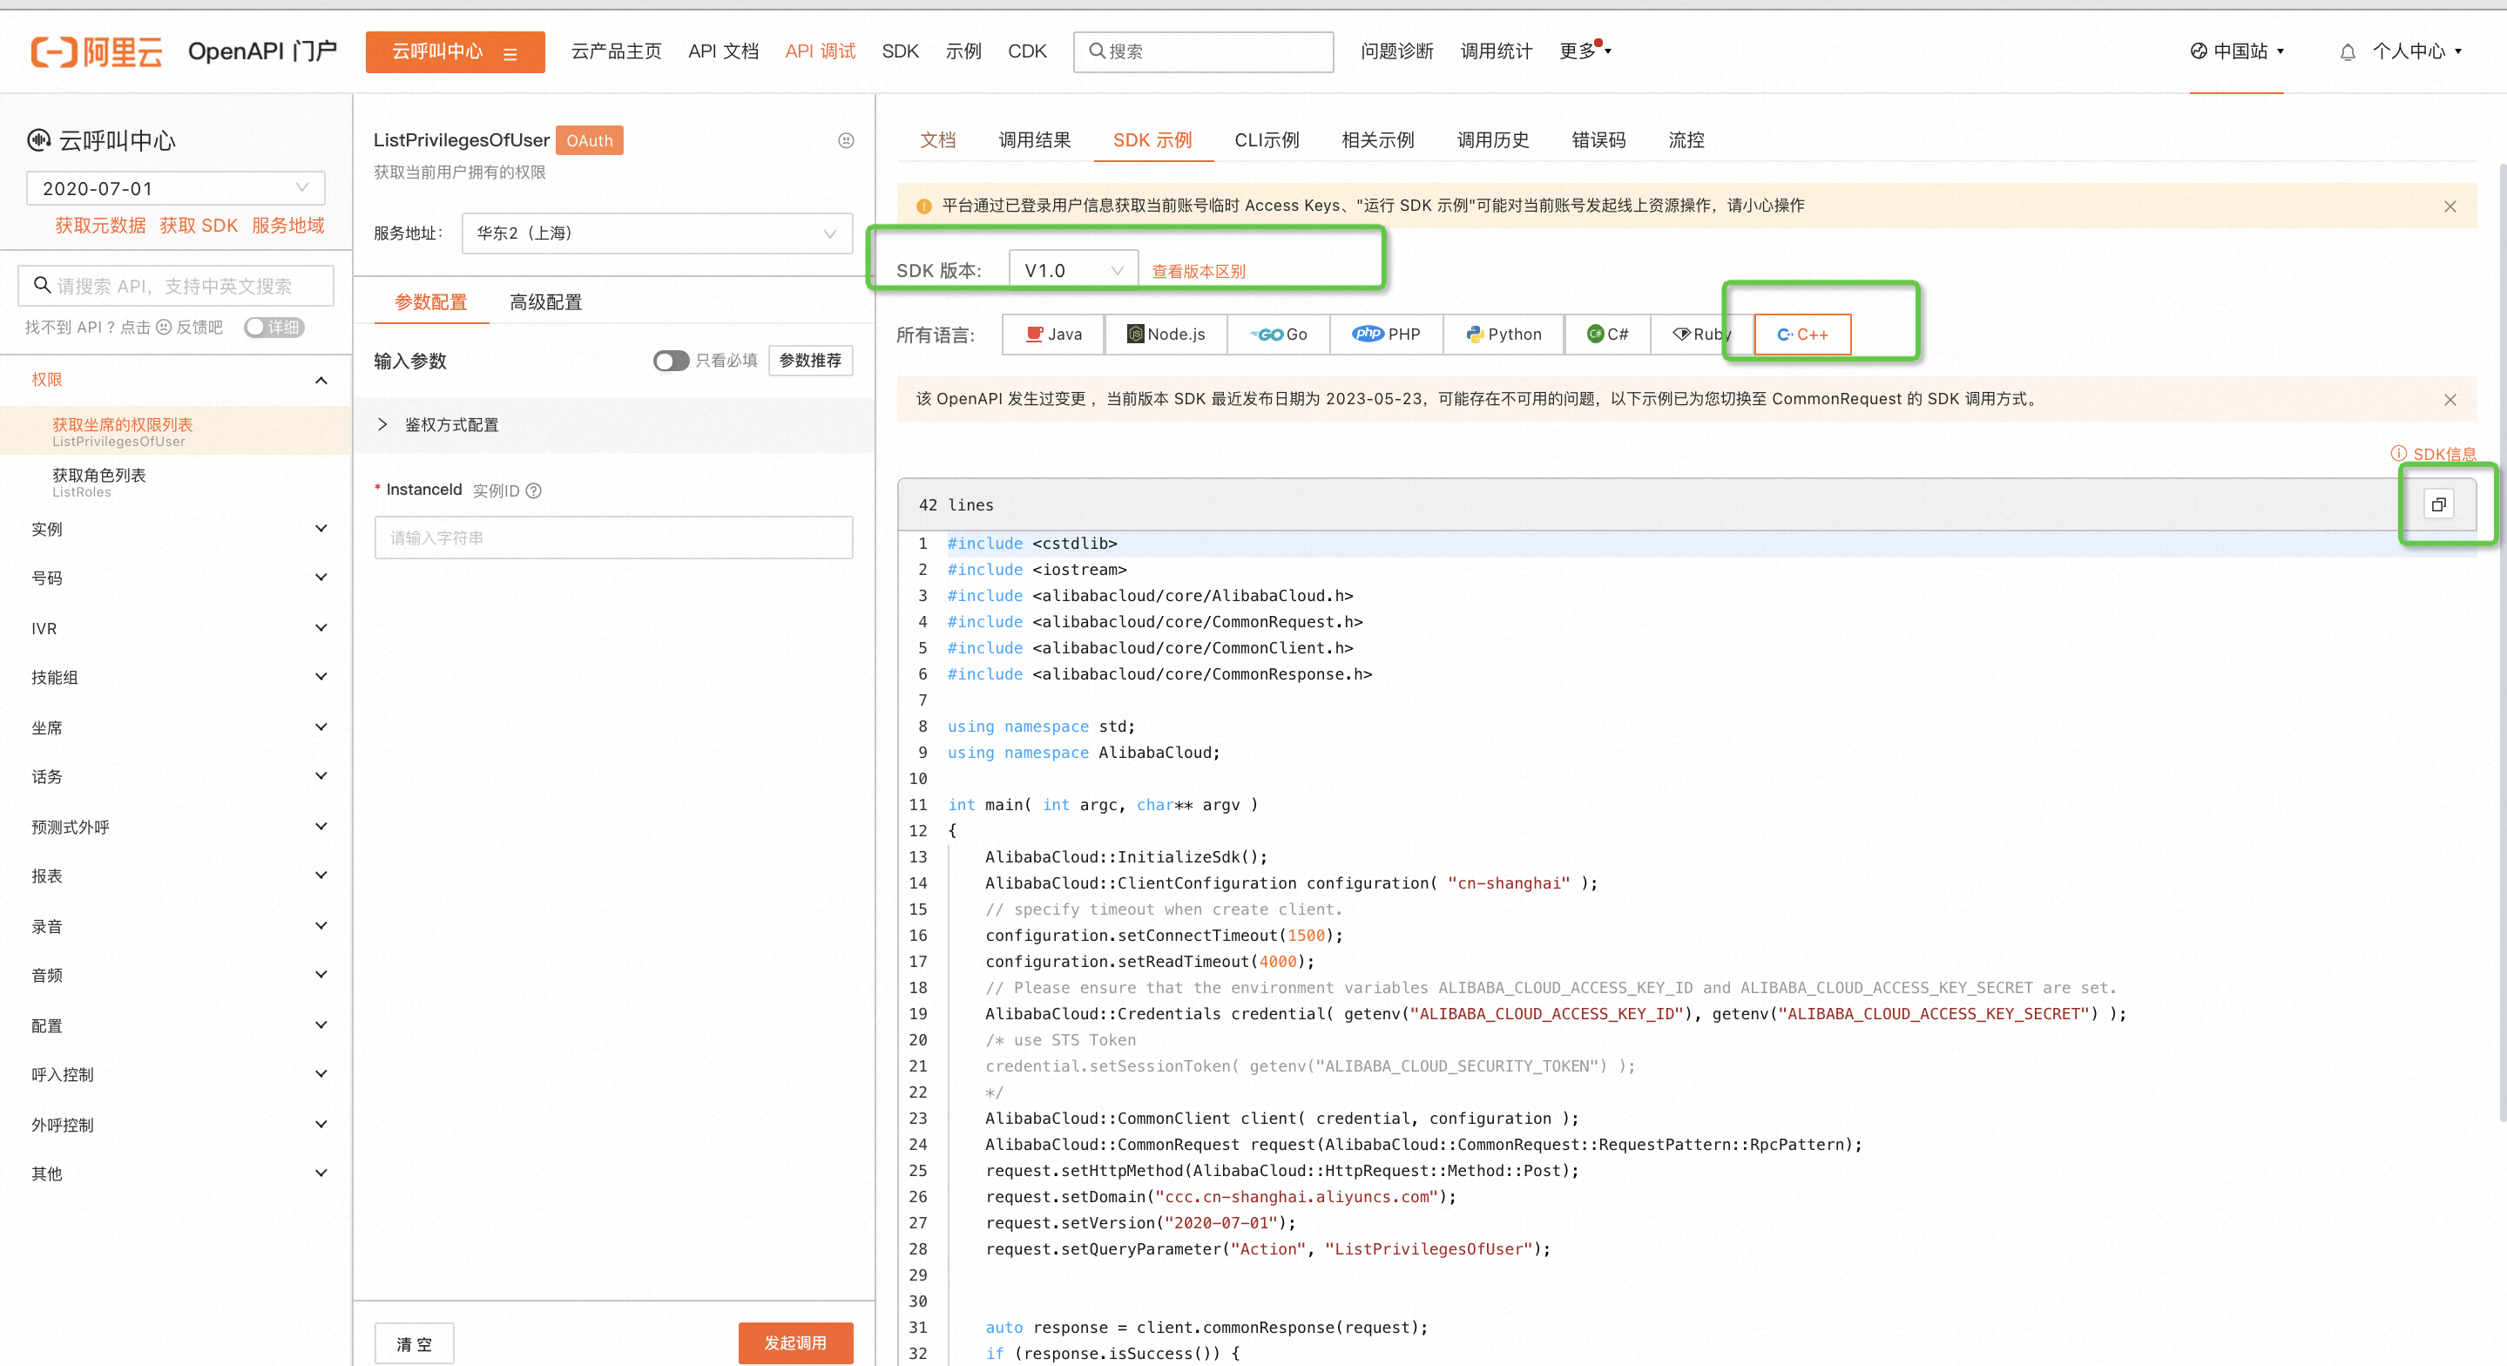Copy code with the copy icon
Viewport: 2507px width, 1366px height.
tap(2438, 504)
